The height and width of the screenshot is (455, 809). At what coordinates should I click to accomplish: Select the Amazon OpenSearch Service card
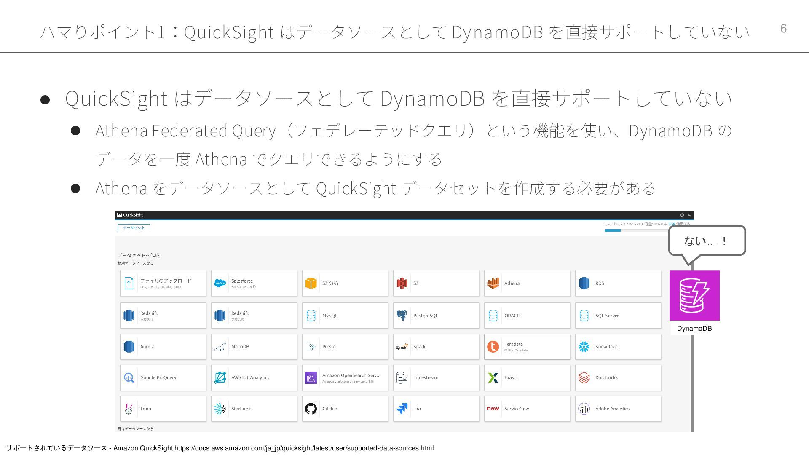click(x=345, y=377)
